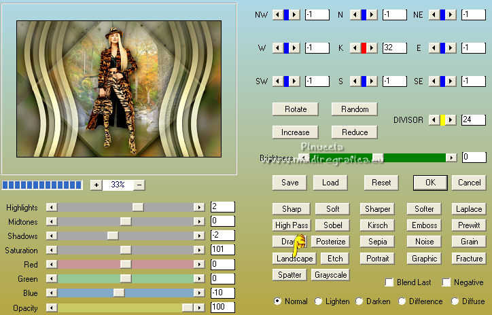Enable the Negative checkbox
This screenshot has height=315, width=492.
(x=446, y=282)
